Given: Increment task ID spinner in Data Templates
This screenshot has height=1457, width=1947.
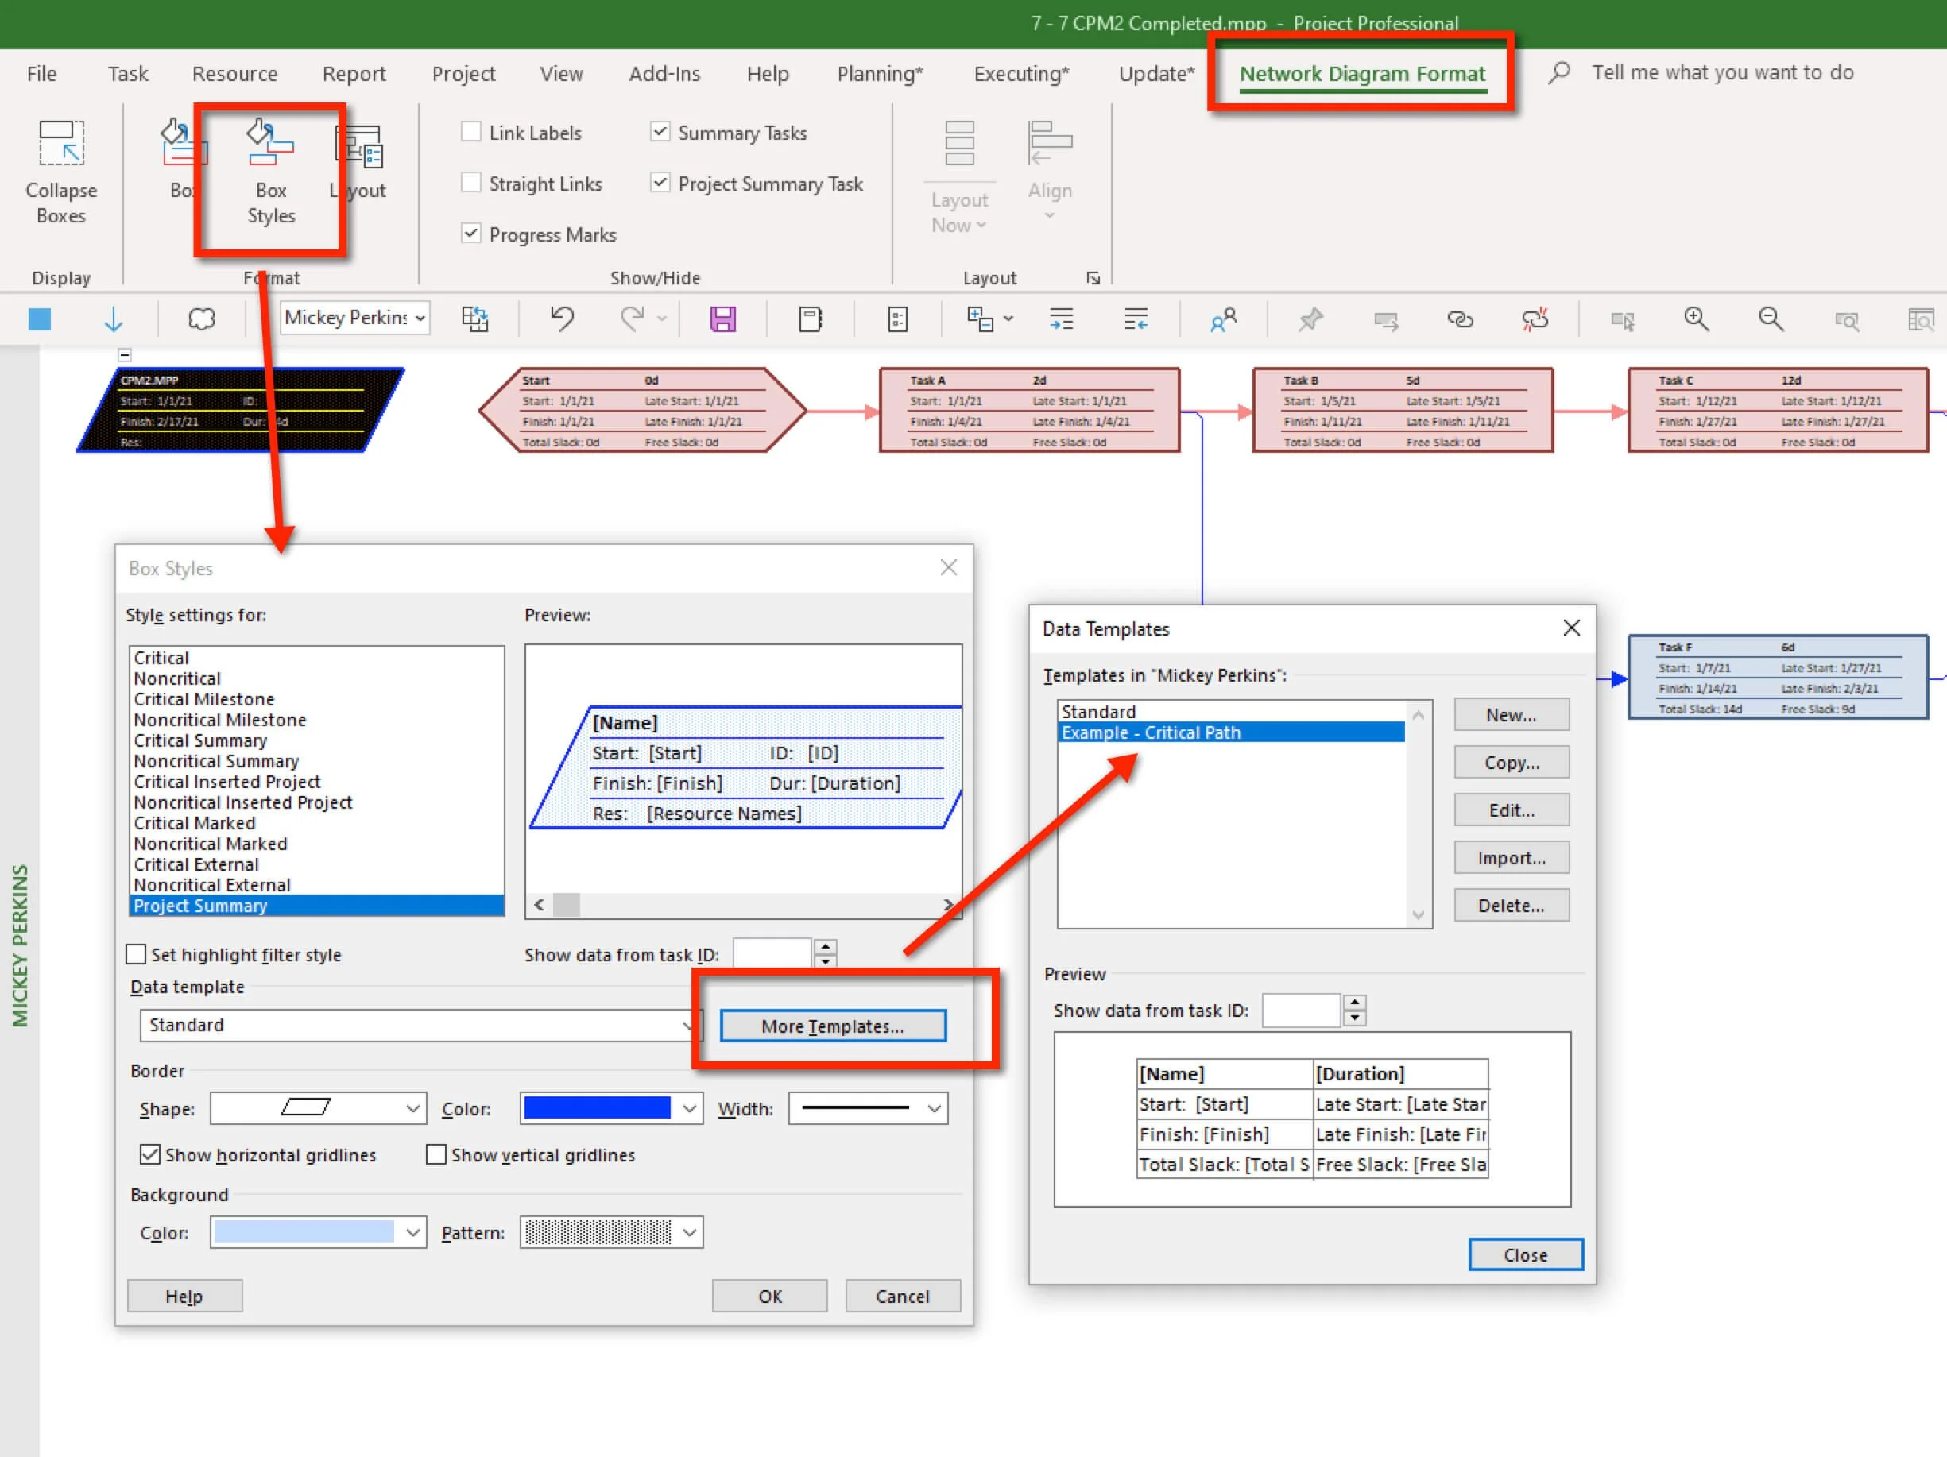Looking at the screenshot, I should tap(1356, 1003).
